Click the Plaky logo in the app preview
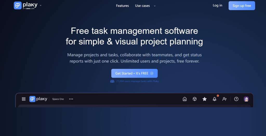The width and height of the screenshot is (266, 136). [38, 99]
